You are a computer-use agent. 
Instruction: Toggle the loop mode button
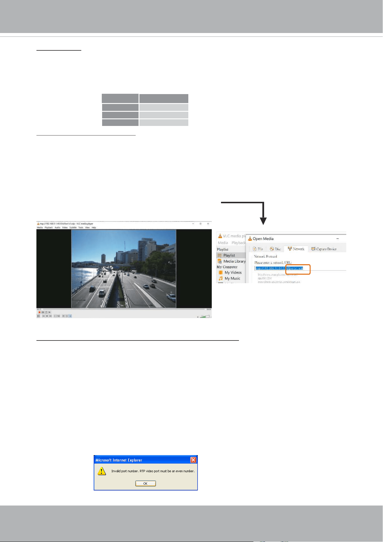pyautogui.click(x=67, y=316)
